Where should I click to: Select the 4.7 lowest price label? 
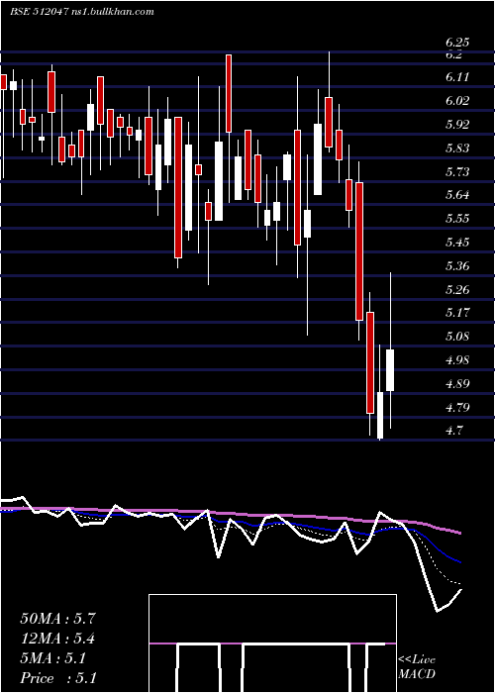click(x=454, y=430)
